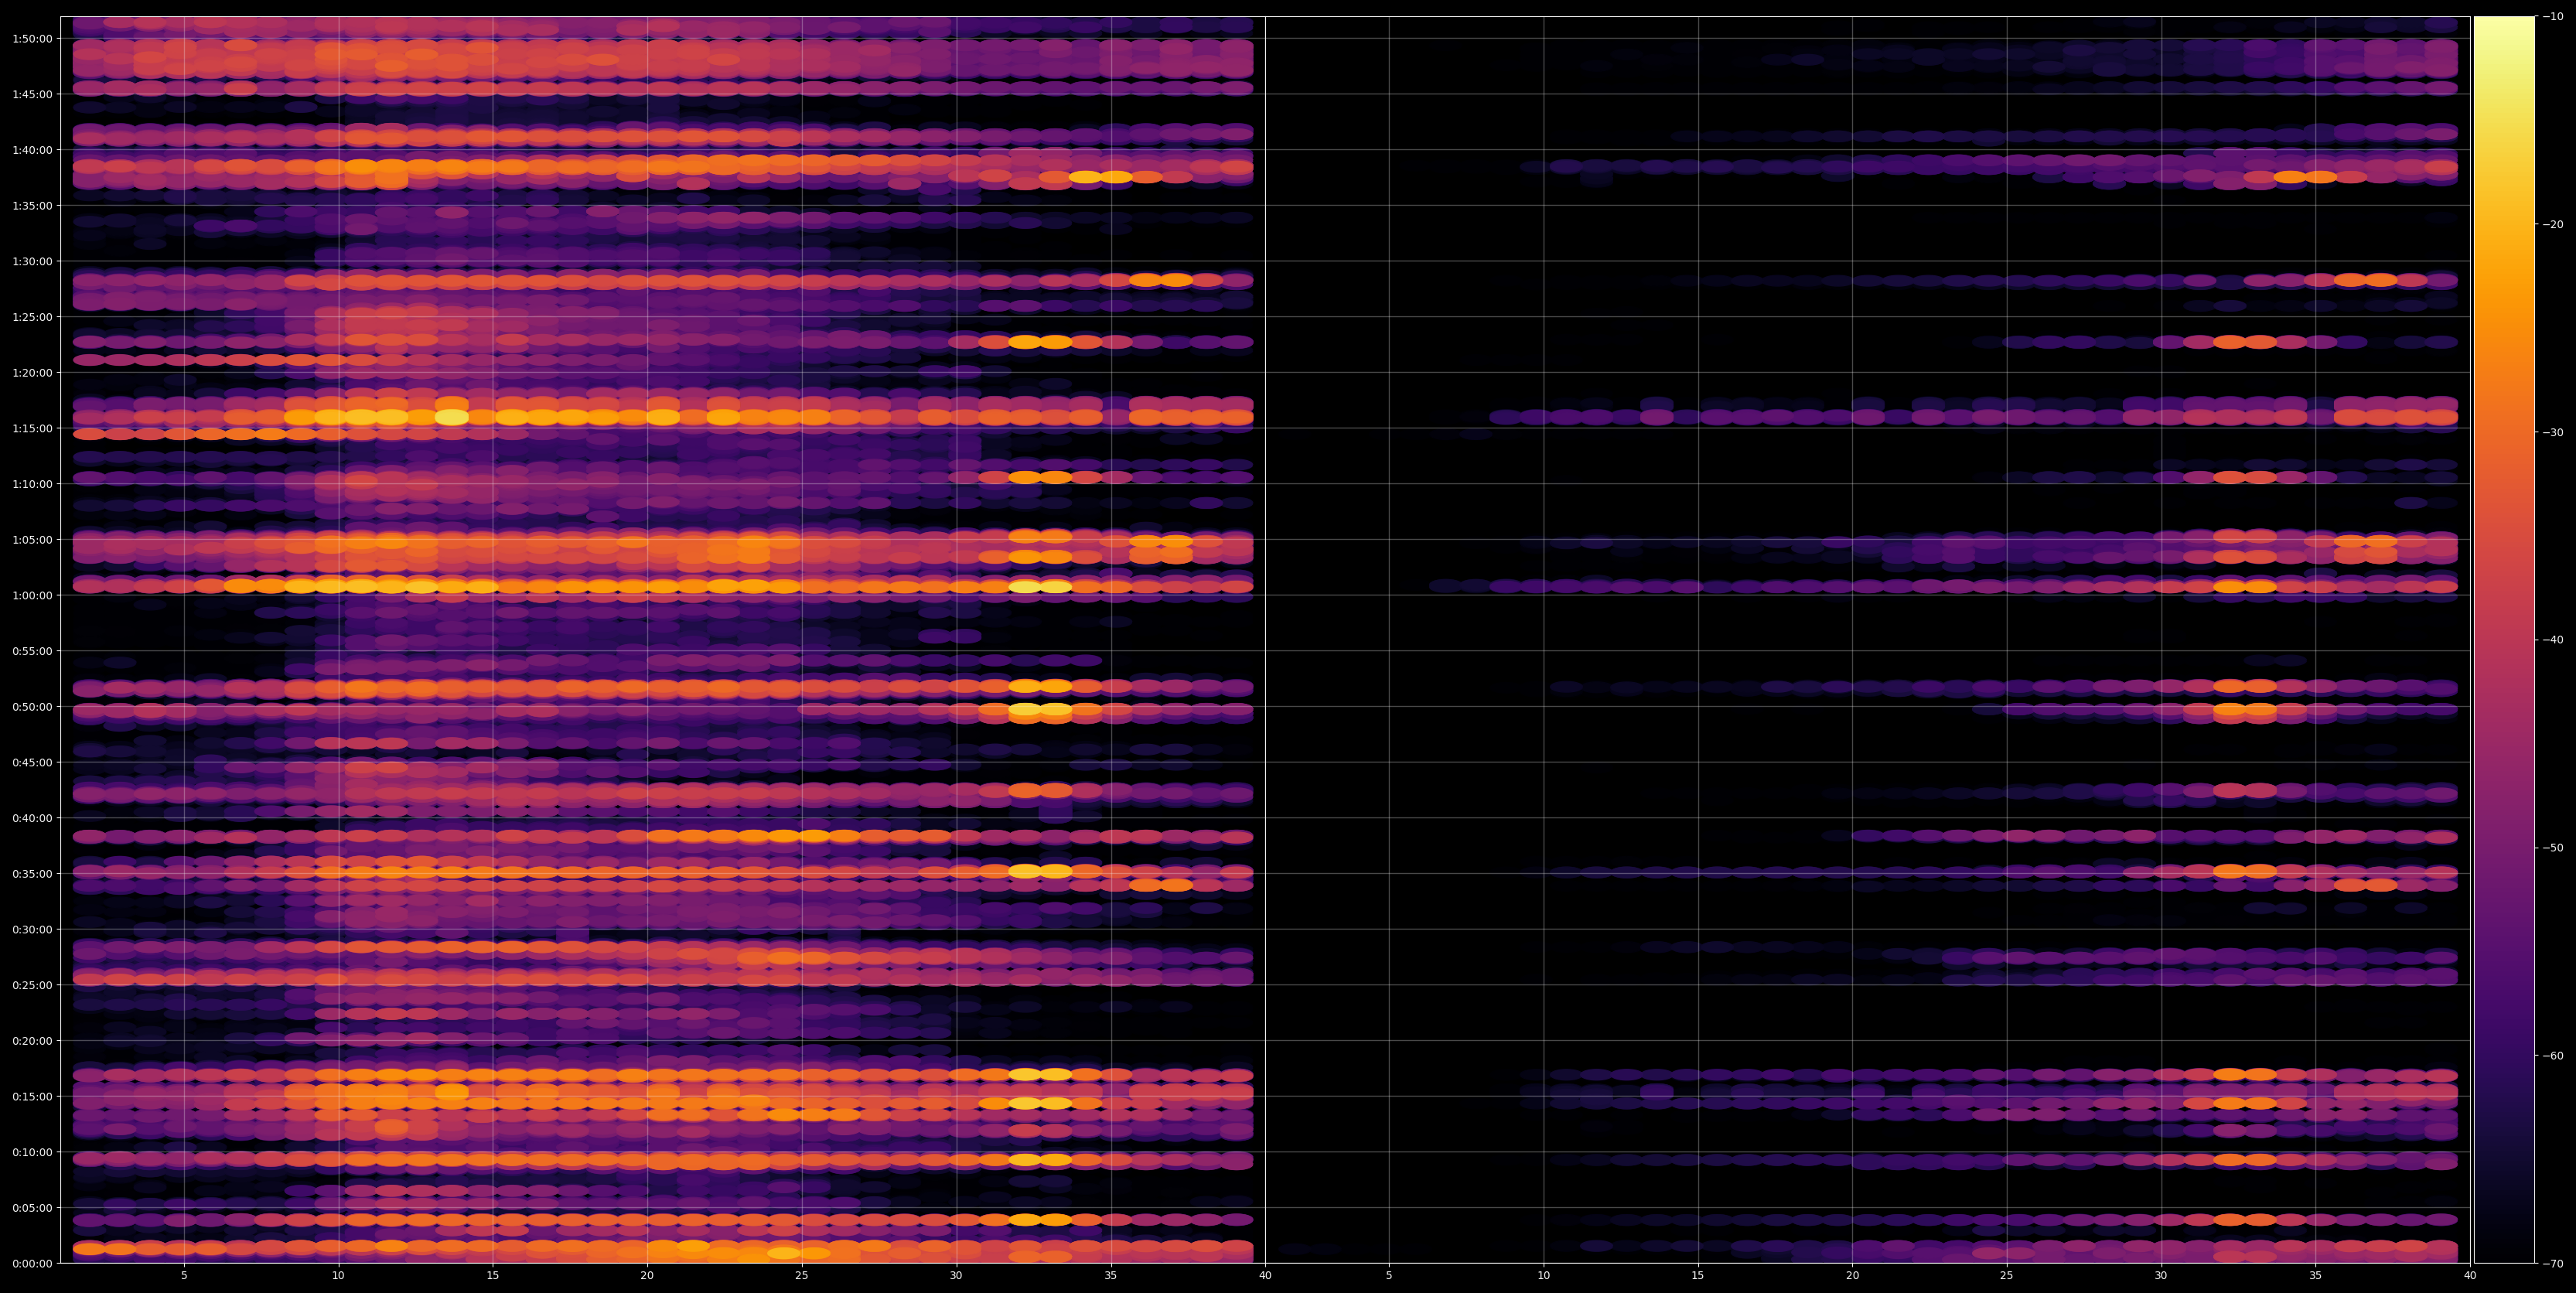
Task: Click the 0:30:00 y-axis label
Action: [31, 929]
